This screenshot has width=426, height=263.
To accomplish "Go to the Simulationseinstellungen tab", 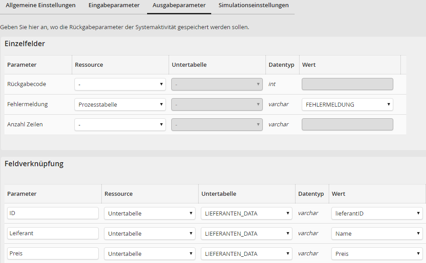I will tap(253, 5).
